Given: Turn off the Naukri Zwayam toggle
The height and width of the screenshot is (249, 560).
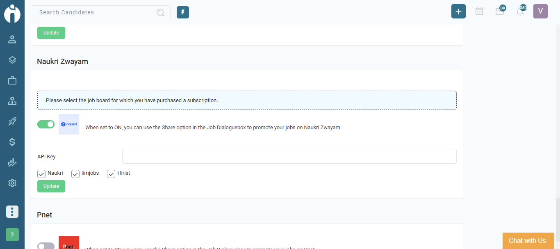Looking at the screenshot, I should click(46, 124).
